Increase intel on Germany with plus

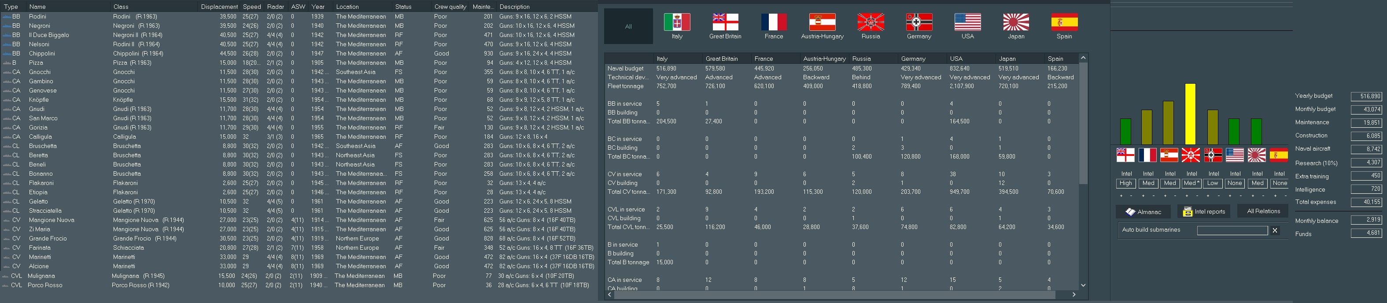1208,196
